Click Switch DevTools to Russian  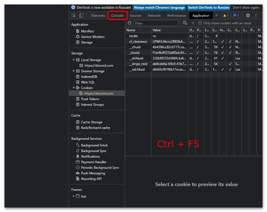[x=209, y=8]
